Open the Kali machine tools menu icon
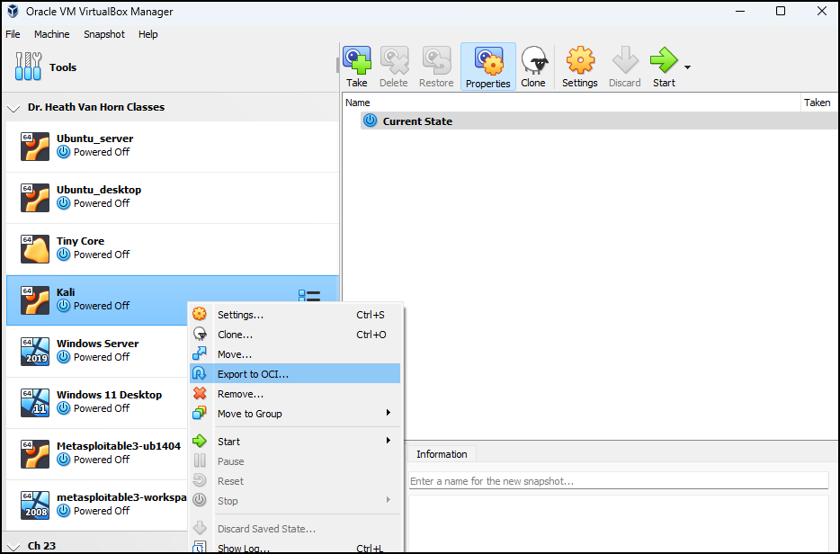Screen dimensions: 840x554 (x=309, y=296)
